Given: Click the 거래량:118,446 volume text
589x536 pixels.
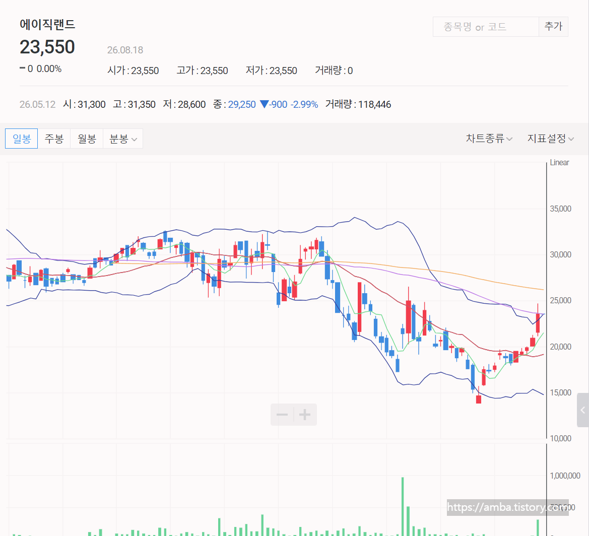Looking at the screenshot, I should (x=358, y=104).
